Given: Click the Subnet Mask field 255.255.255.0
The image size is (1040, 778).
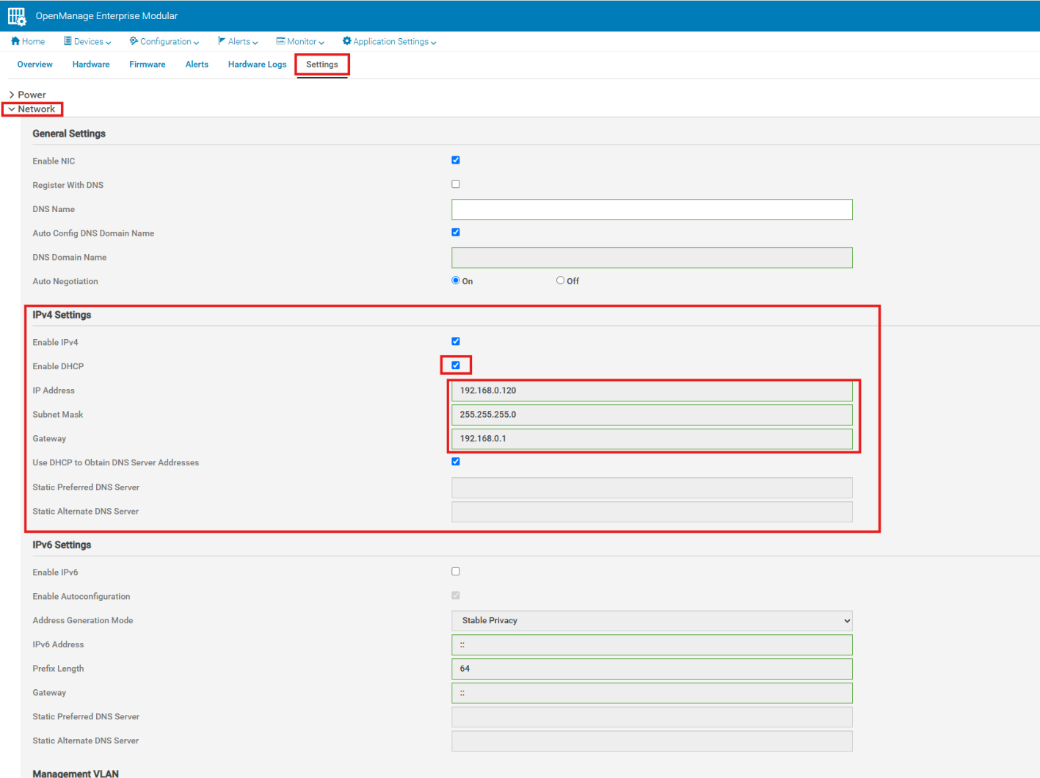Looking at the screenshot, I should tap(652, 415).
